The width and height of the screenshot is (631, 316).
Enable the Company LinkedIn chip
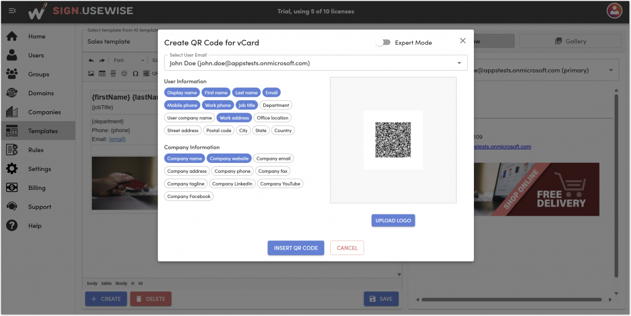(x=232, y=184)
